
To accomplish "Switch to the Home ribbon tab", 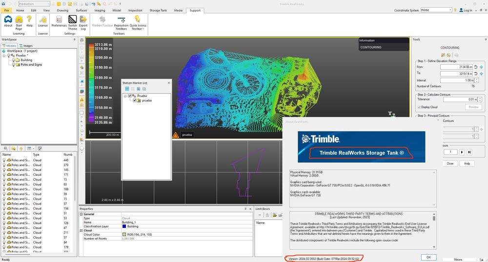I will tap(20, 10).
